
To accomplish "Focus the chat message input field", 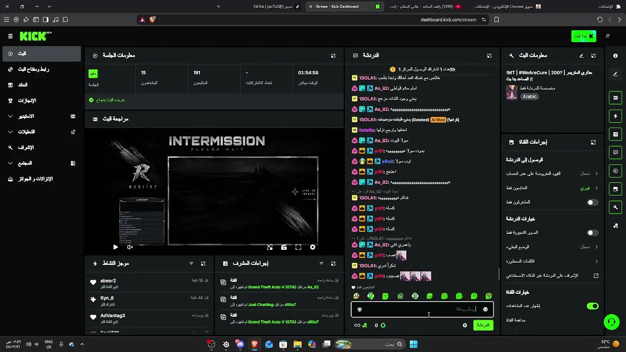I will [422, 309].
